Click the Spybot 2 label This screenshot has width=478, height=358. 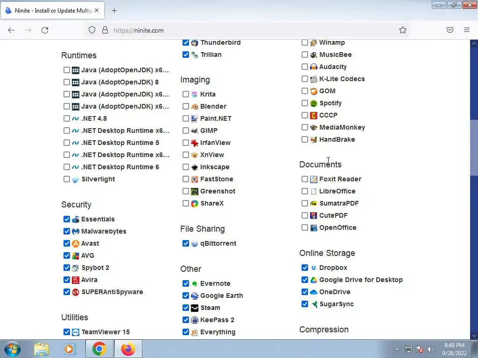click(x=95, y=268)
